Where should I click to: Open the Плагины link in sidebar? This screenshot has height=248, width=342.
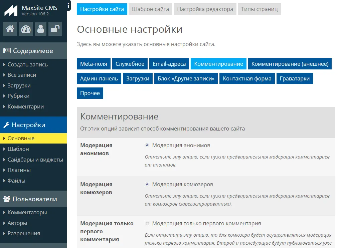click(19, 170)
